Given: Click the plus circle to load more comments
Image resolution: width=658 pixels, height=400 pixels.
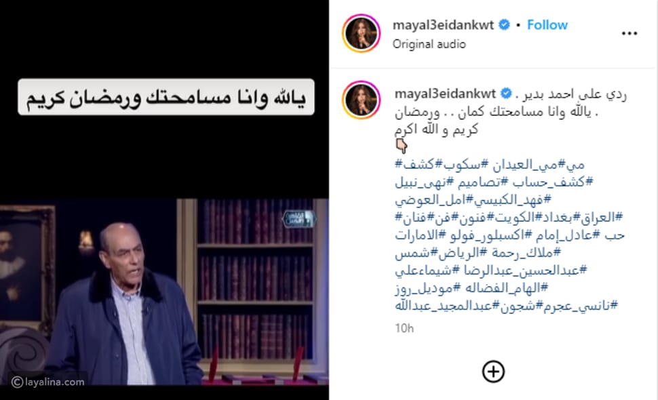Looking at the screenshot, I should tap(493, 372).
